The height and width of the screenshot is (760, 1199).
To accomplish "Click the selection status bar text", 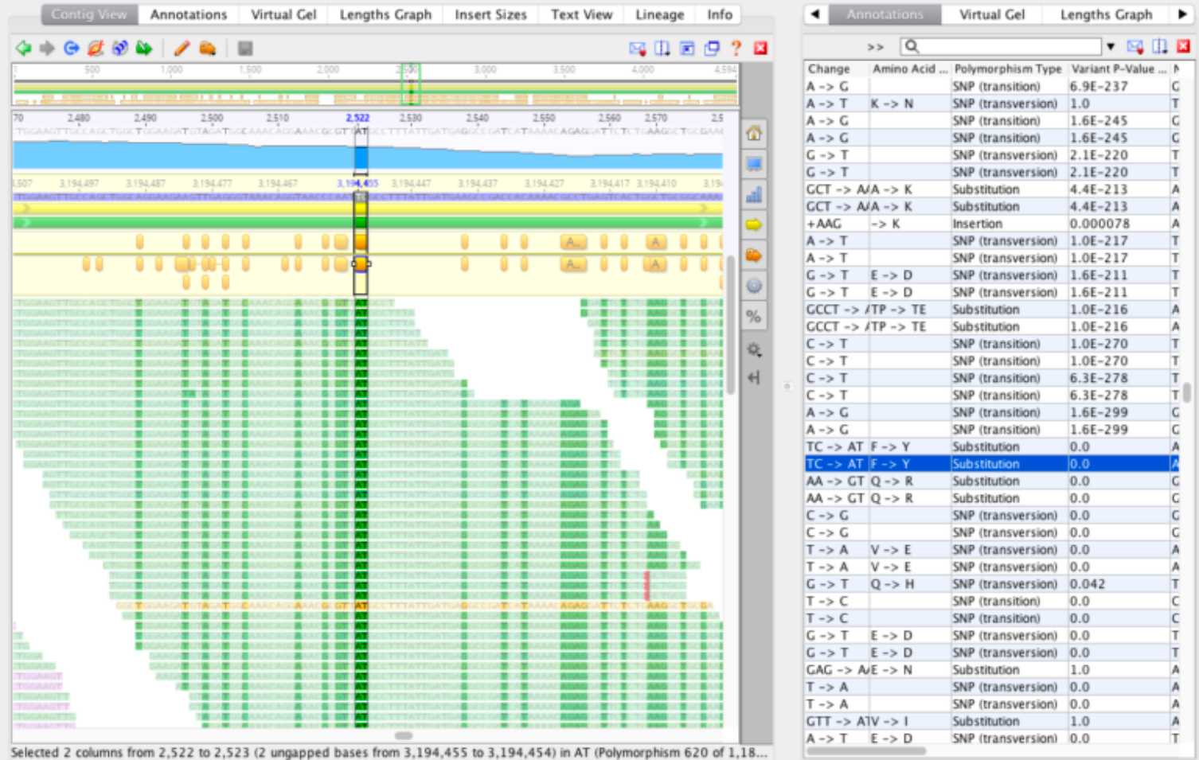I will [389, 752].
